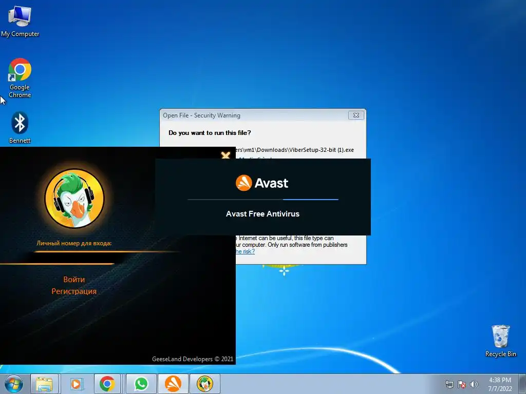Click the 'Do you want to run this file?' heading
This screenshot has width=526, height=394.
click(210, 133)
